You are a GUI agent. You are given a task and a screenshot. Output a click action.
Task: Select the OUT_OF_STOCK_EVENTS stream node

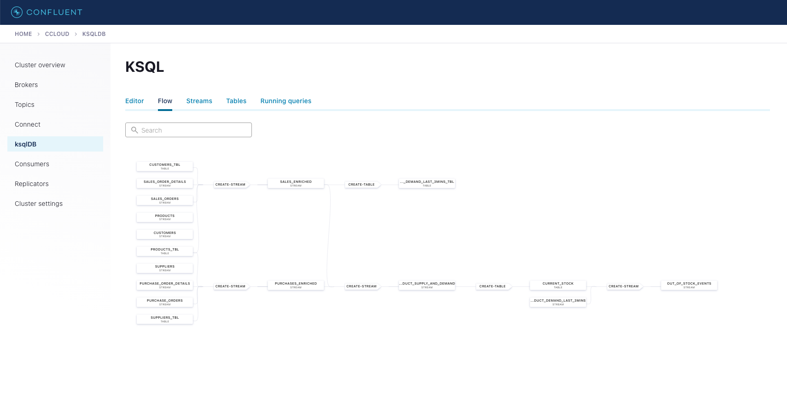689,285
